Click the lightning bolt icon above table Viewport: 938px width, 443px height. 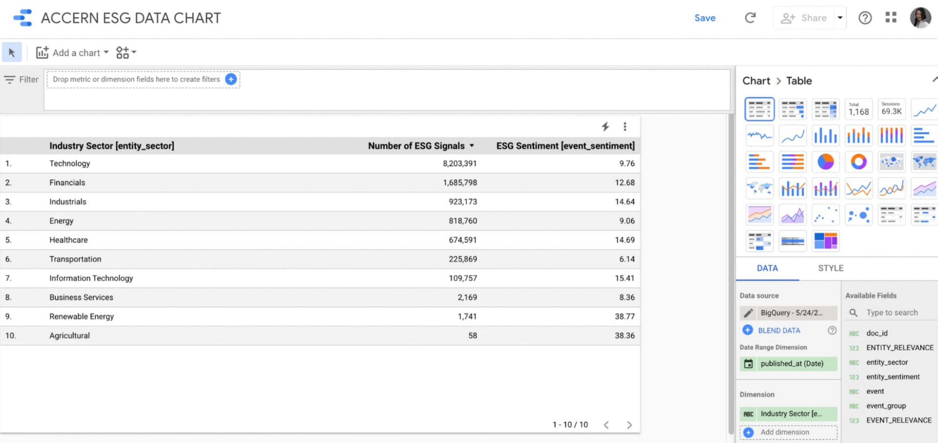(605, 127)
